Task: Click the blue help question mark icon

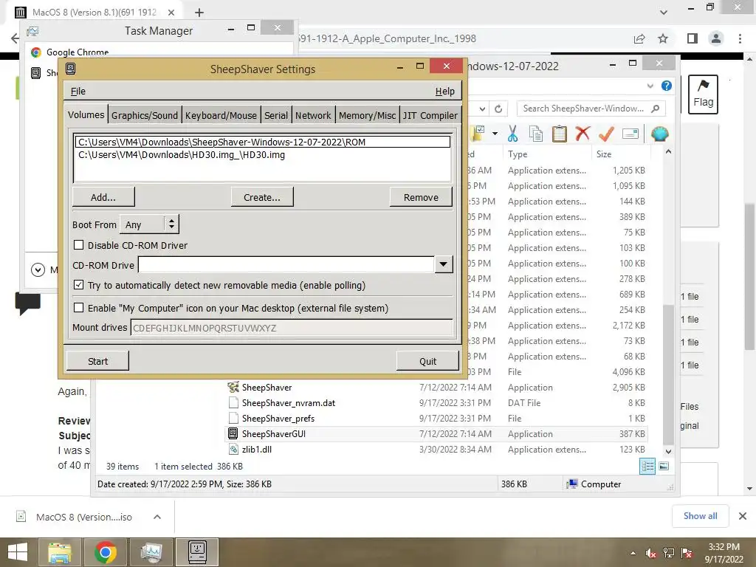Action: [x=667, y=86]
